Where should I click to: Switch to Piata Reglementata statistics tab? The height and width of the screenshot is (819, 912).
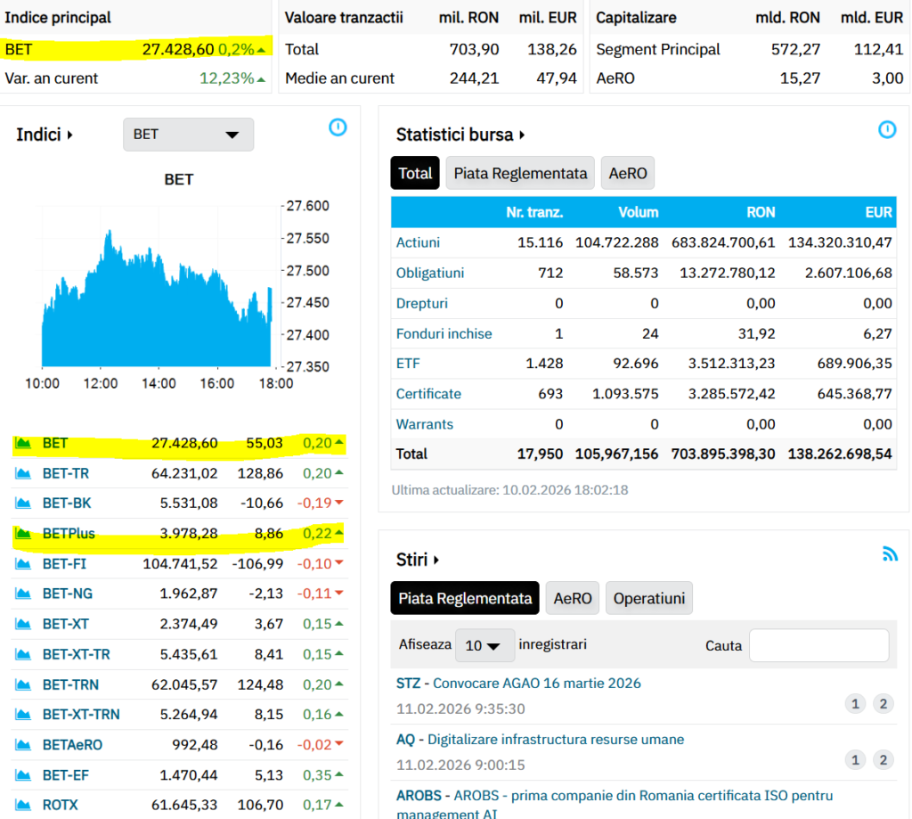click(520, 173)
